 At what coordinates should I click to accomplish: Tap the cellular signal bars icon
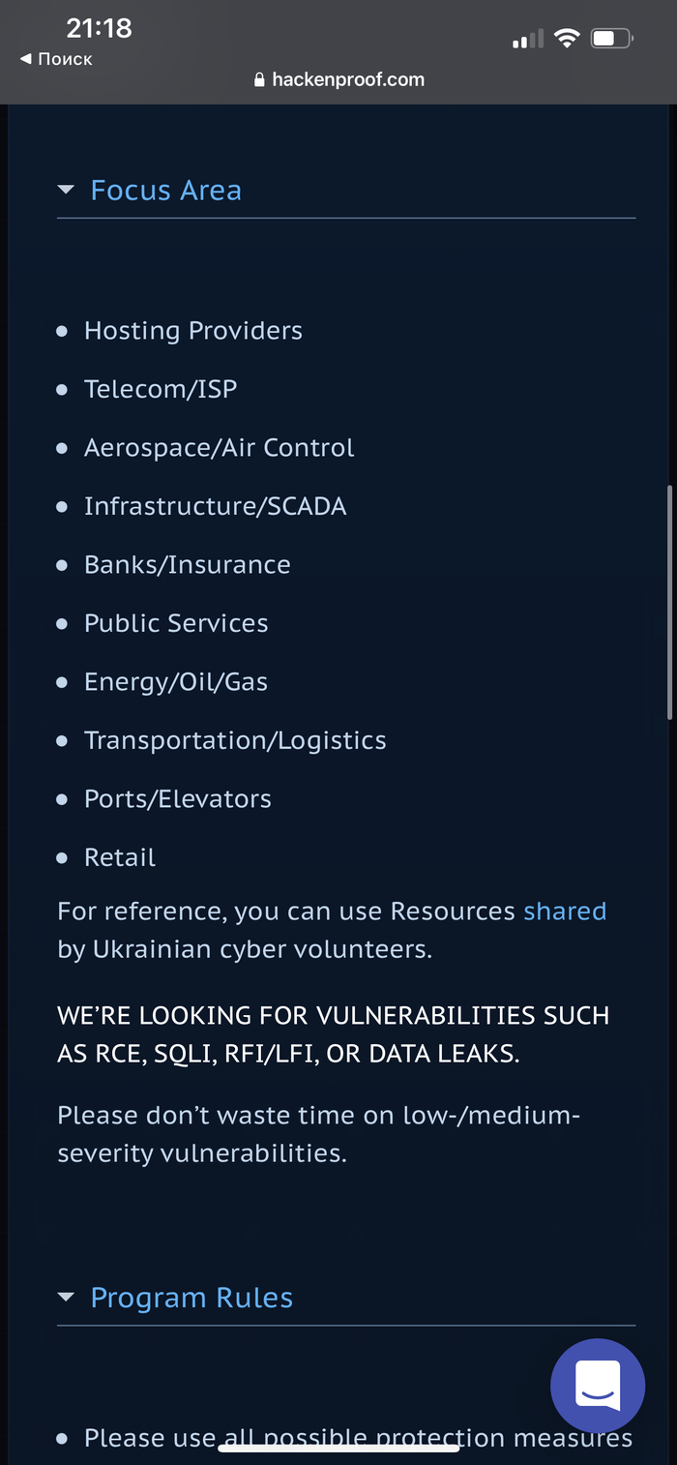pyautogui.click(x=527, y=40)
